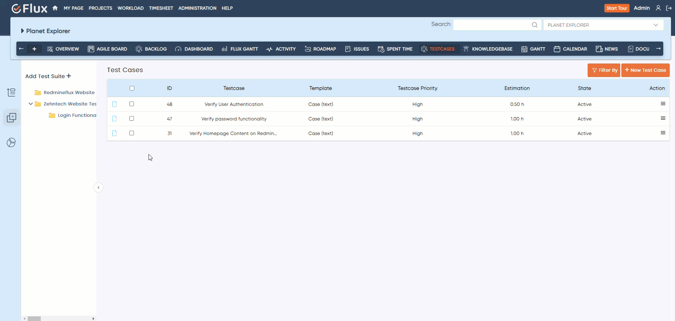The image size is (675, 321).
Task: Open the pie chart reports sidebar icon
Action: 11,143
